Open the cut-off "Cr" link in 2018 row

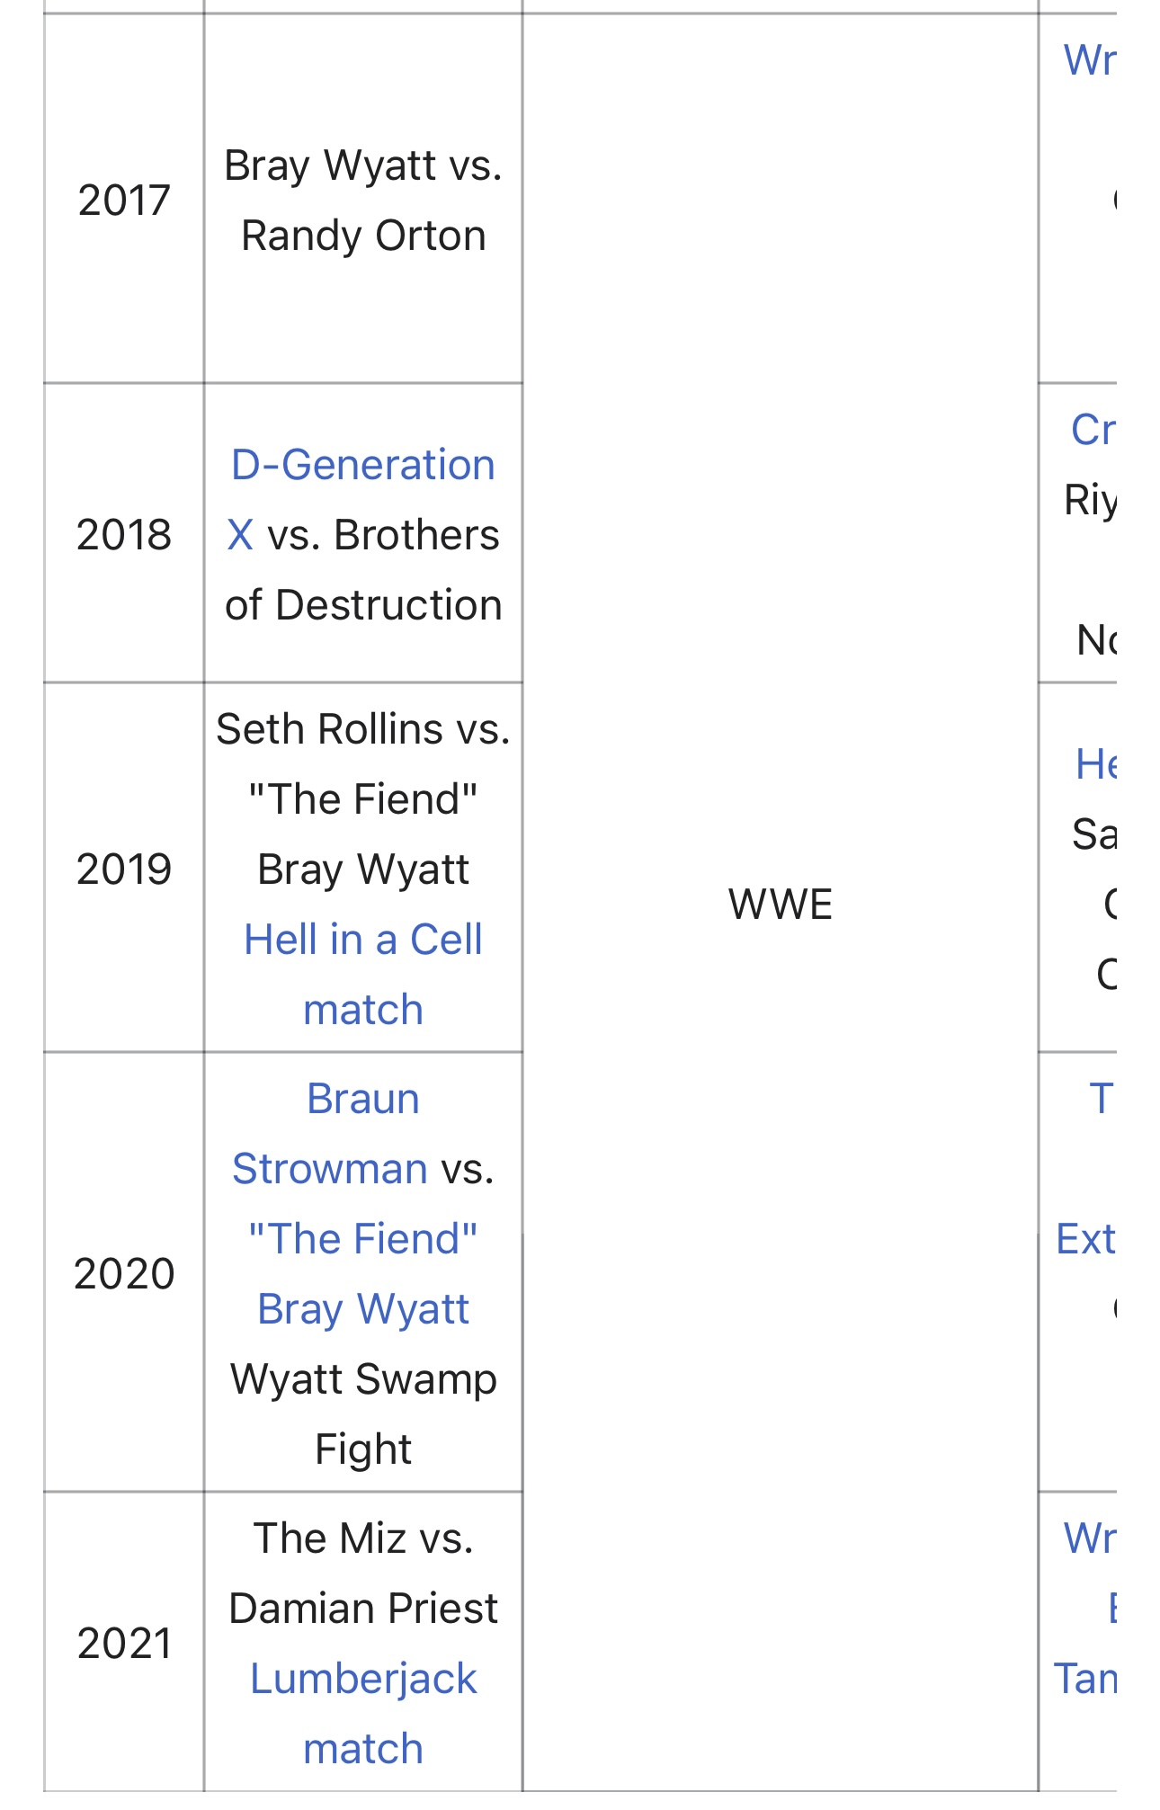point(1093,429)
